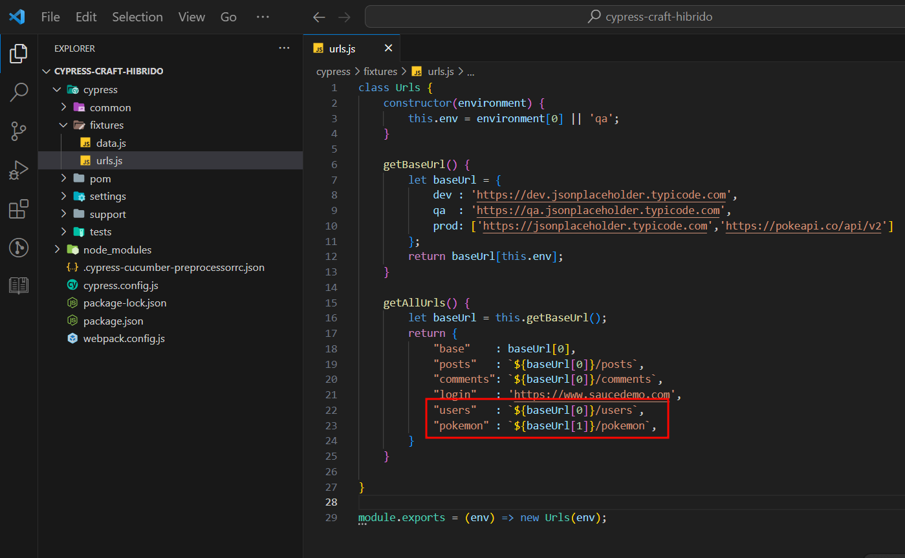905x558 pixels.
Task: Expand the node_modules folder
Action: 57,250
